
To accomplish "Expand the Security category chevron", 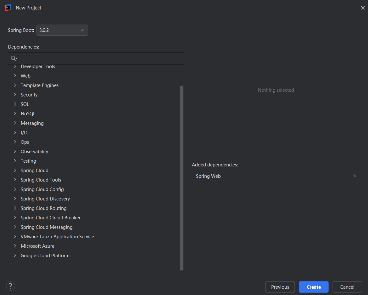I will [15, 95].
